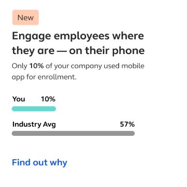Image resolution: width=187 pixels, height=187 pixels.
Task: Click 'app for enrollment.' text line
Action: coord(44,77)
